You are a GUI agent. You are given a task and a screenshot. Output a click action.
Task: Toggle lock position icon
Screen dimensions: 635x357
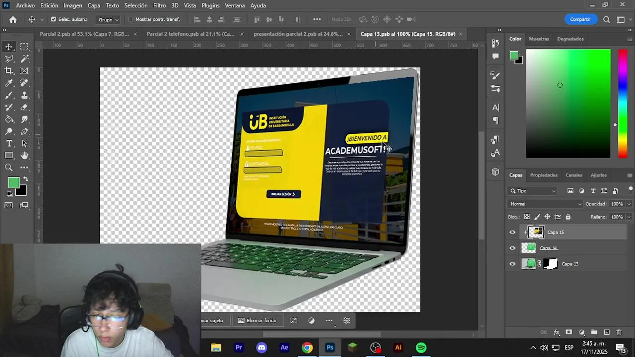[547, 217]
